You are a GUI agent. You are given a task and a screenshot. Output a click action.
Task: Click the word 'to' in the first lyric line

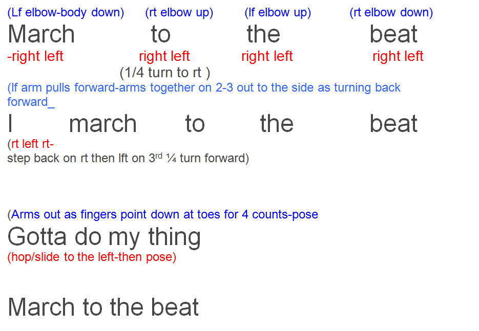coord(161,34)
